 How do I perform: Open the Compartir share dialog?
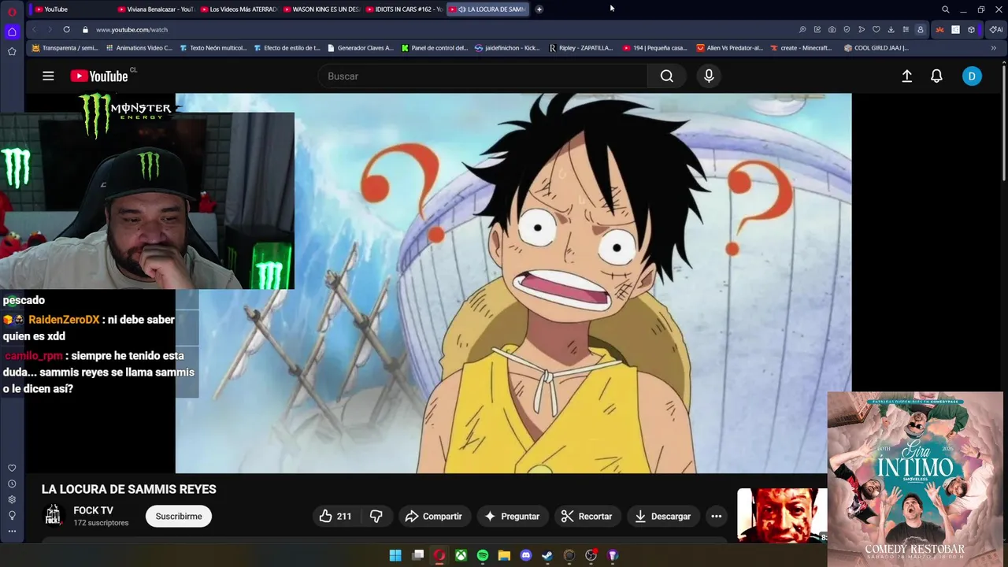point(433,516)
